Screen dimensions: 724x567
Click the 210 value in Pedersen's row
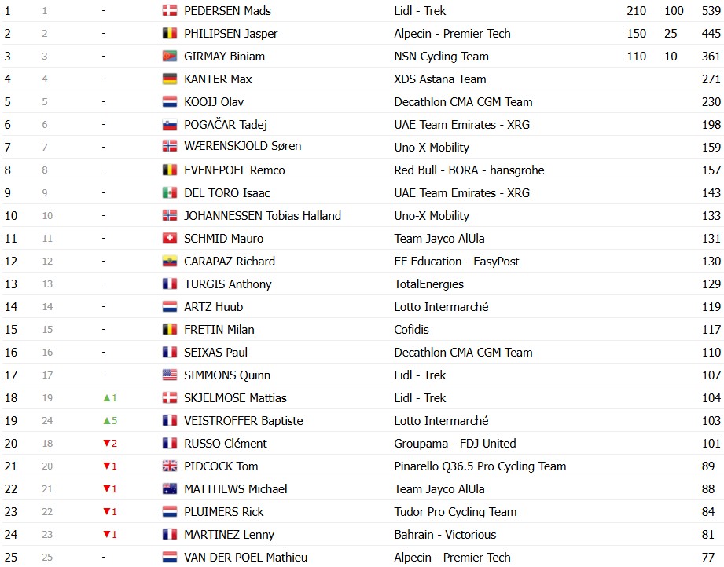(636, 11)
